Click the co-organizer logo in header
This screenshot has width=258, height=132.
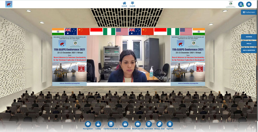click(231, 4)
